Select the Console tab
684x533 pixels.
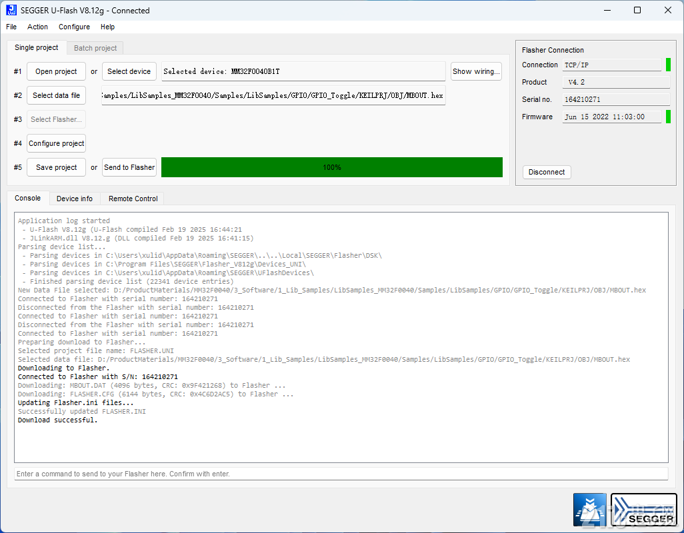(27, 198)
